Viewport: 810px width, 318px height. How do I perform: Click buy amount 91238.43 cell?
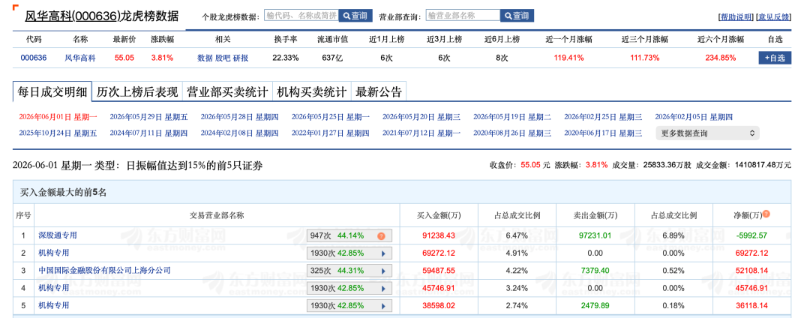coord(439,235)
